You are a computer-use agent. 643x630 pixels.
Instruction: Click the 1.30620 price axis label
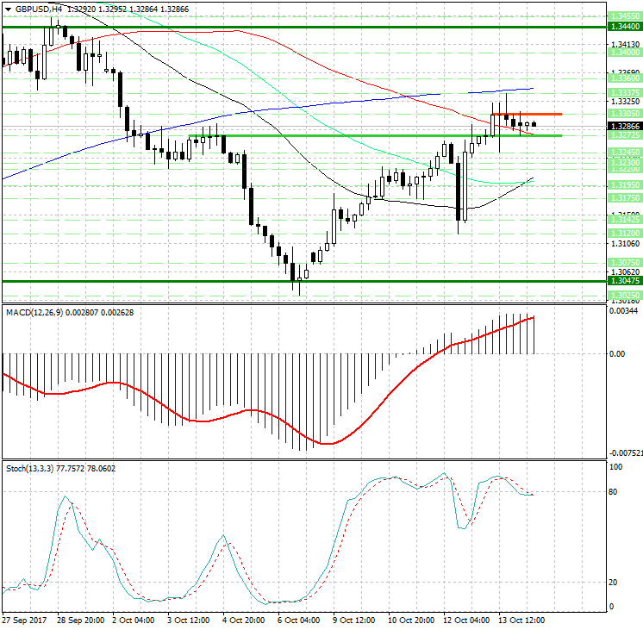pyautogui.click(x=625, y=272)
